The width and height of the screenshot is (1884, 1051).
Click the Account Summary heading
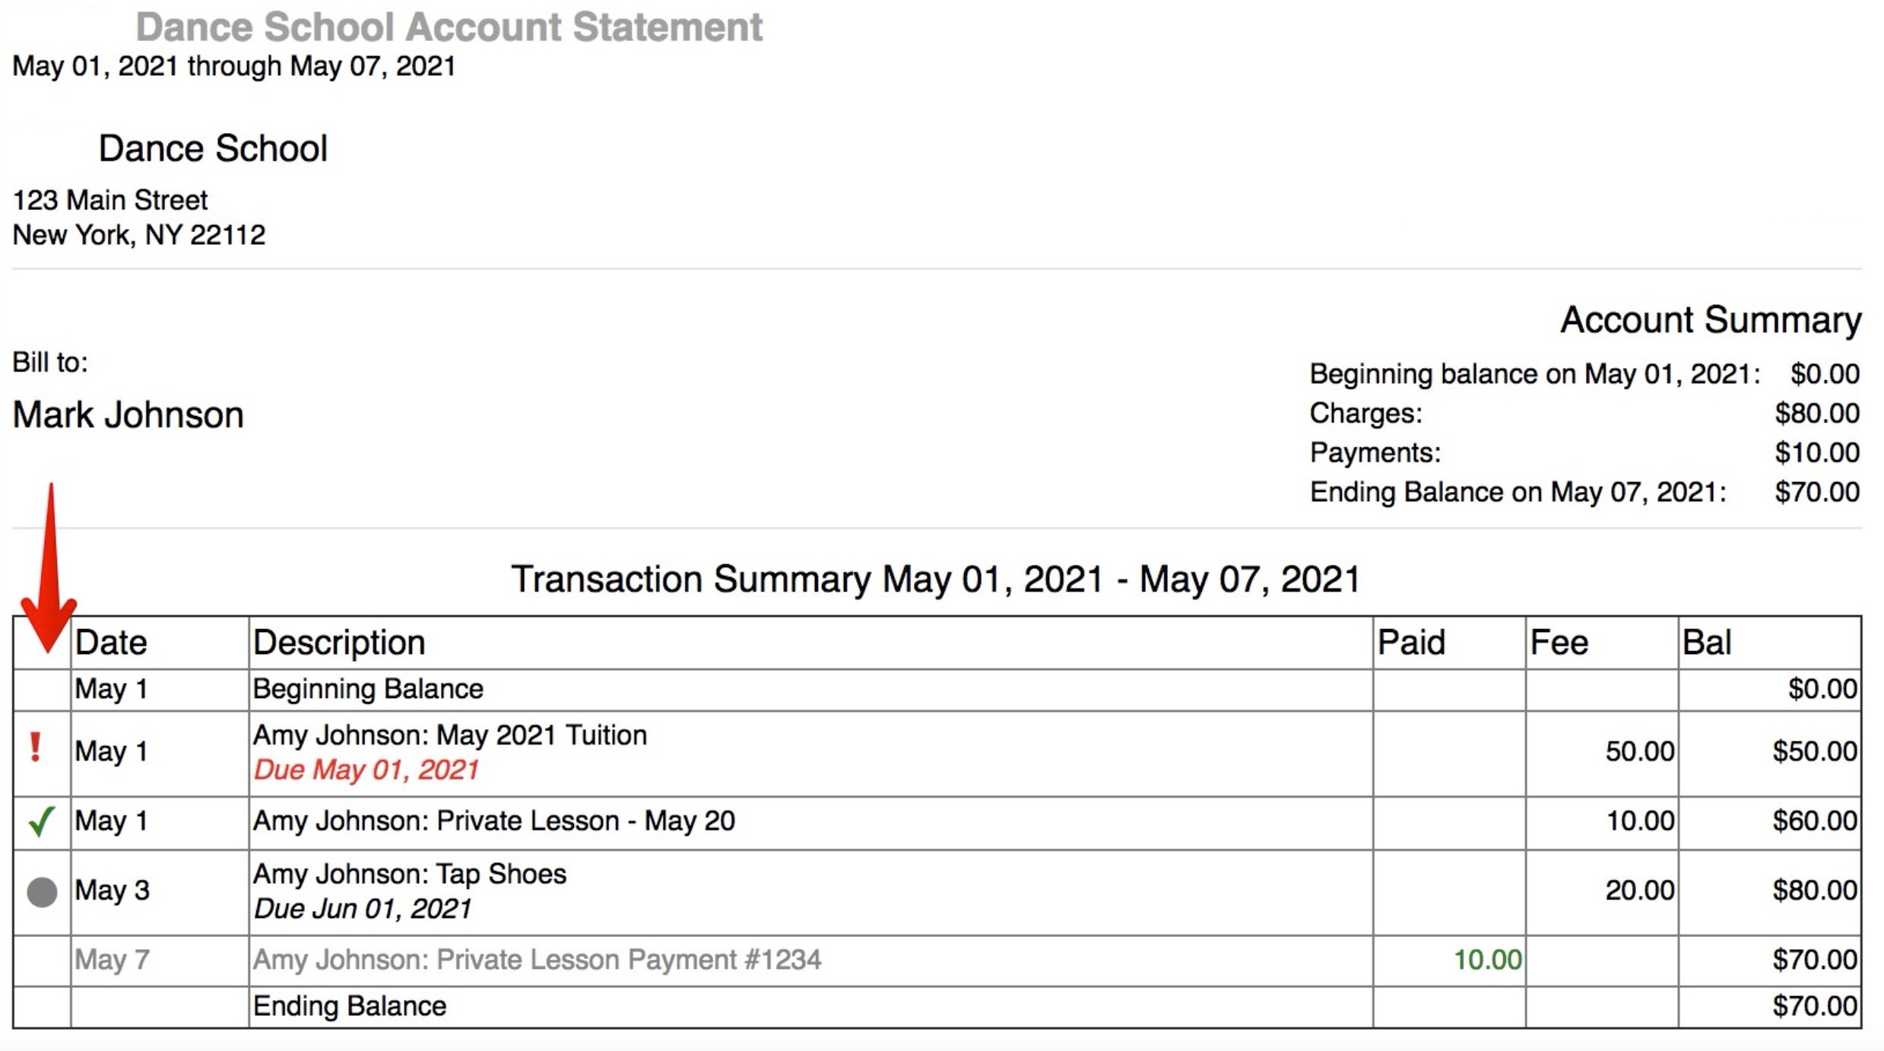point(1711,320)
